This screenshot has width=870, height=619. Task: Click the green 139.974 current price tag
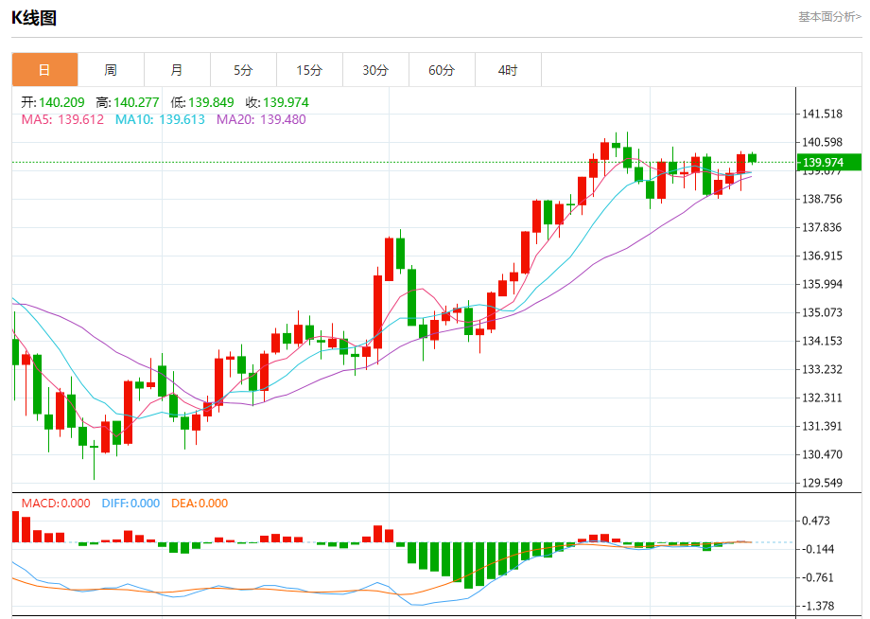pos(829,162)
